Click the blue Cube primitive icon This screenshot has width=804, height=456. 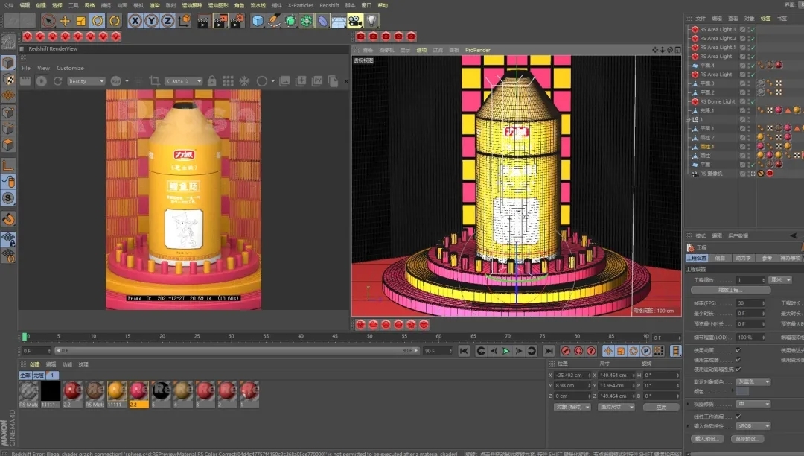pos(258,21)
